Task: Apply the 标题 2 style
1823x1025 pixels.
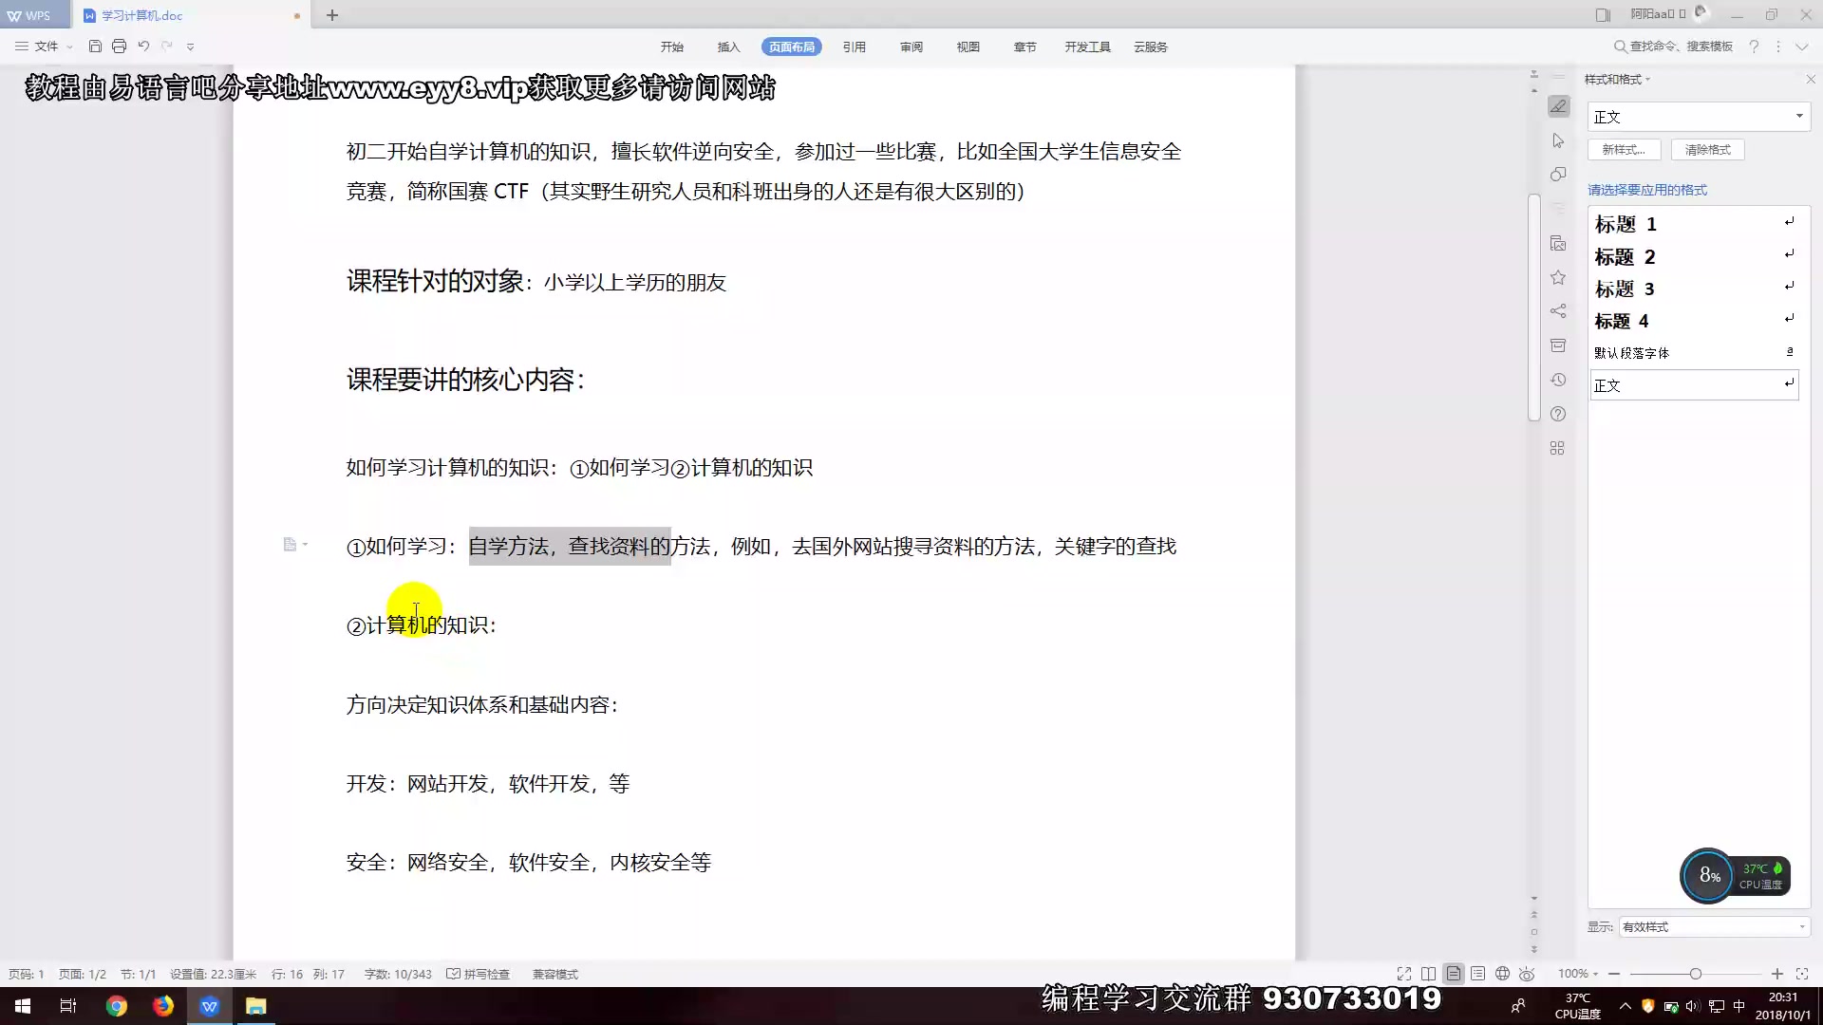Action: [x=1695, y=257]
